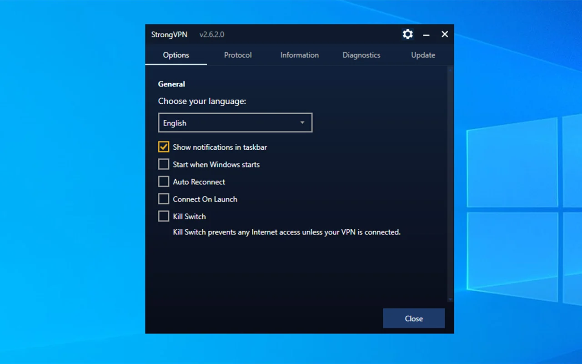This screenshot has height=364, width=582.
Task: Click the Close button
Action: coord(414,318)
